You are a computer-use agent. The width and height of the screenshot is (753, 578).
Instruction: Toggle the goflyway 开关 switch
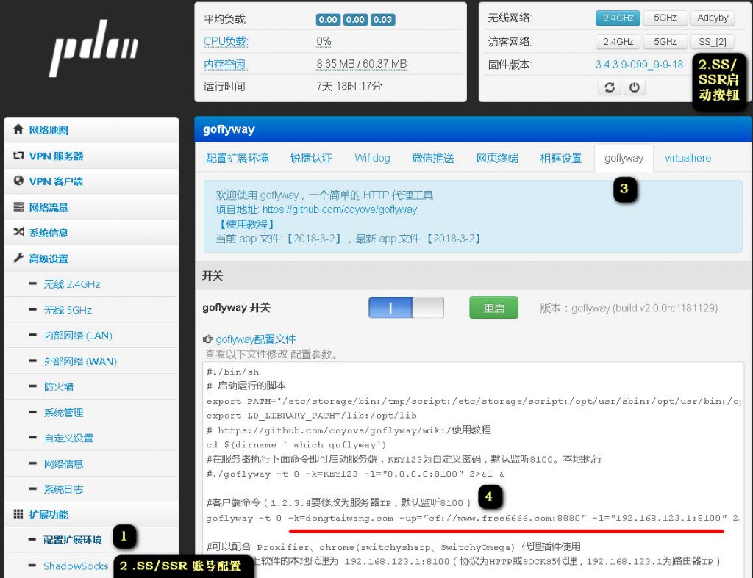(x=406, y=308)
